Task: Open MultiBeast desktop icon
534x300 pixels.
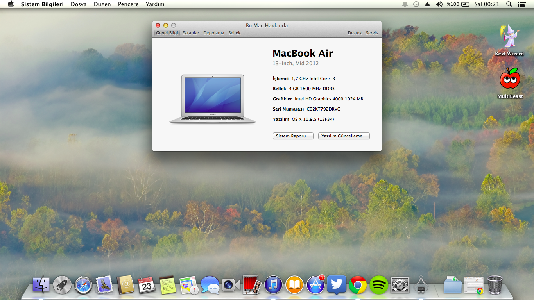Action: [510, 83]
